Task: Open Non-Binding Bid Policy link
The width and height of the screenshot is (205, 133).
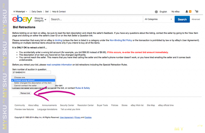Action: pos(121,40)
